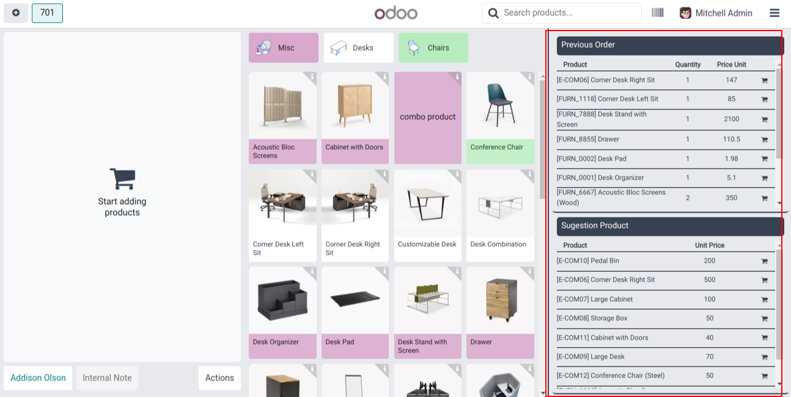The height and width of the screenshot is (397, 791).
Task: Show info for Conference Chair product
Action: tap(529, 77)
